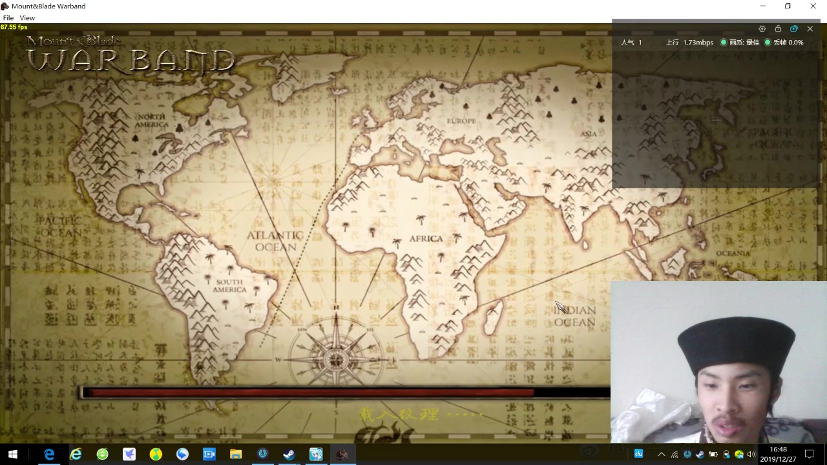Screen dimensions: 827x465
Task: Select the Mount&Blade Warband taskbar icon
Action: click(342, 455)
